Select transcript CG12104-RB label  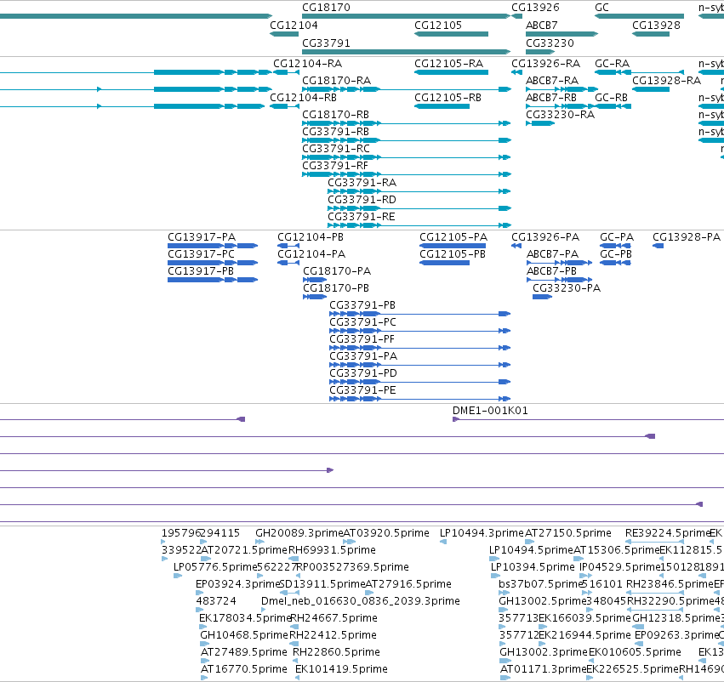click(x=304, y=97)
